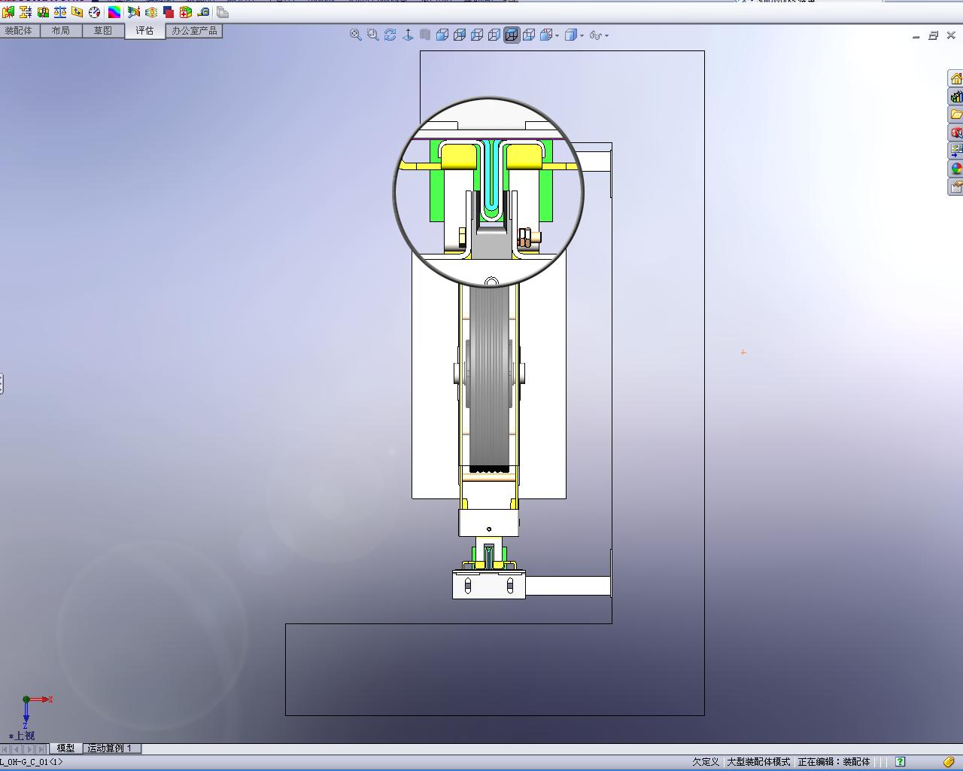This screenshot has height=771, width=963.
Task: Click the Normal To view icon
Action: 408,35
